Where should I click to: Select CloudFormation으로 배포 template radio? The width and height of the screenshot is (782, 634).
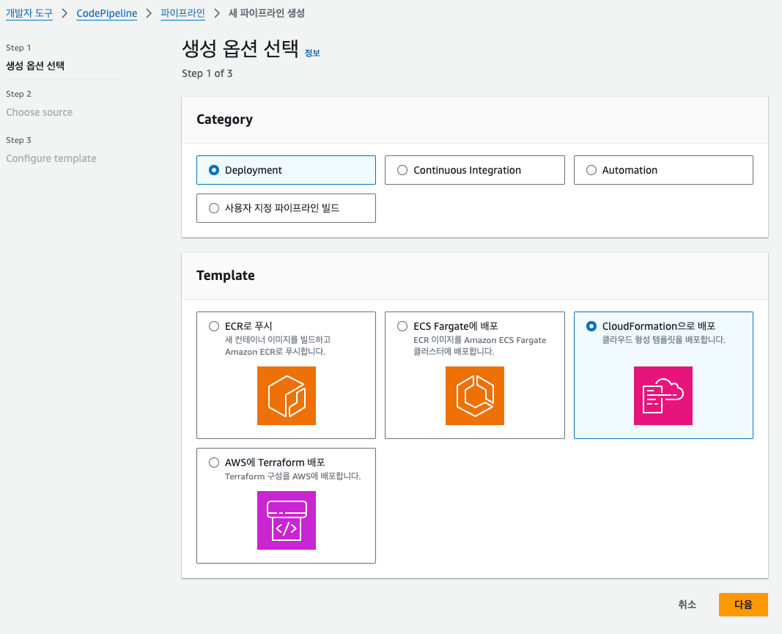[591, 326]
